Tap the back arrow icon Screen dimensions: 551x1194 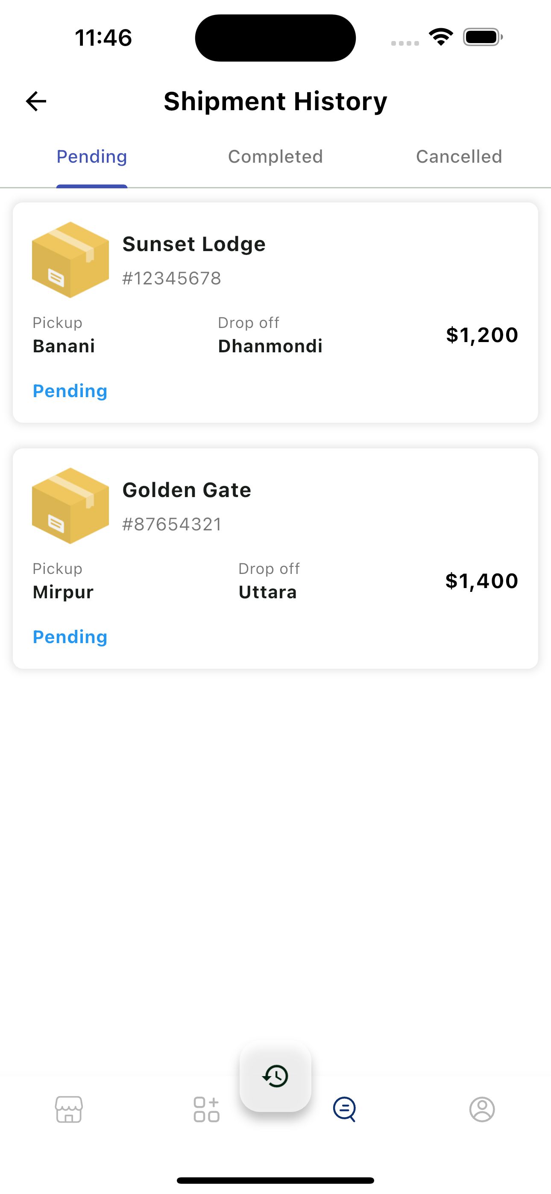coord(36,101)
